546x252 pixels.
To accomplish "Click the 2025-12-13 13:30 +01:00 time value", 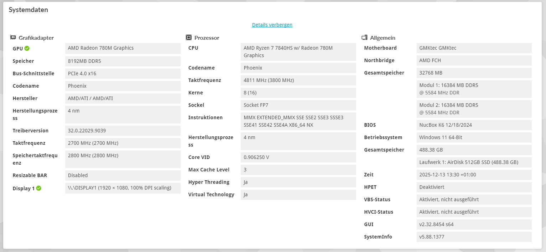I will [x=474, y=175].
